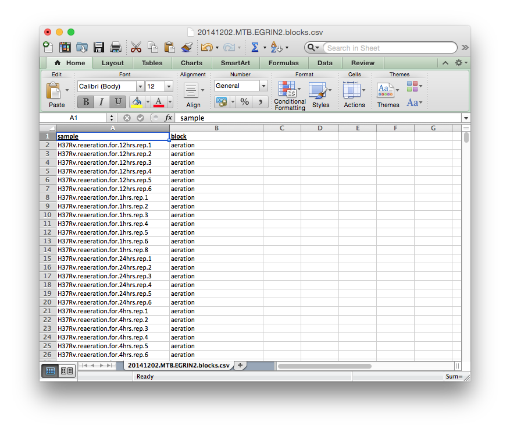Switch to the Charts ribbon tab
The image size is (510, 435).
(x=191, y=63)
